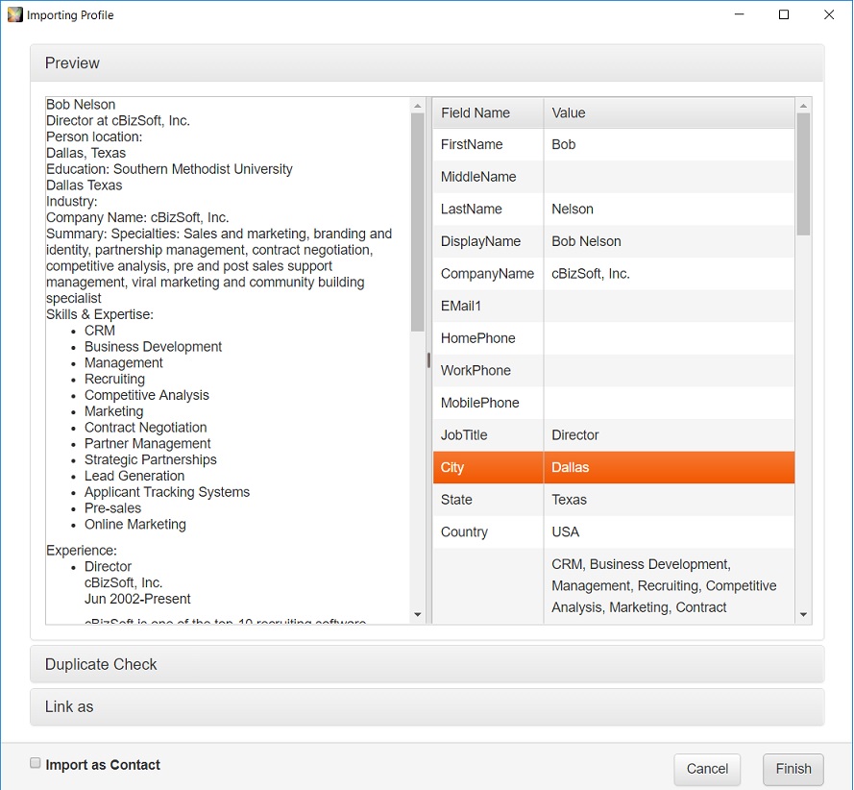Click the Competitive Analysis skill bullet
854x790 pixels.
(147, 396)
